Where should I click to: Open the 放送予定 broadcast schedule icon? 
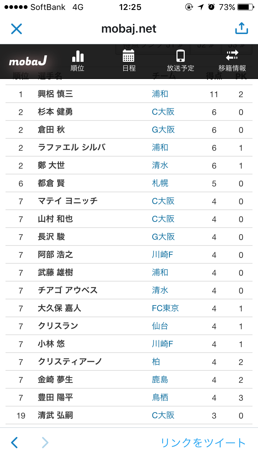tap(181, 61)
